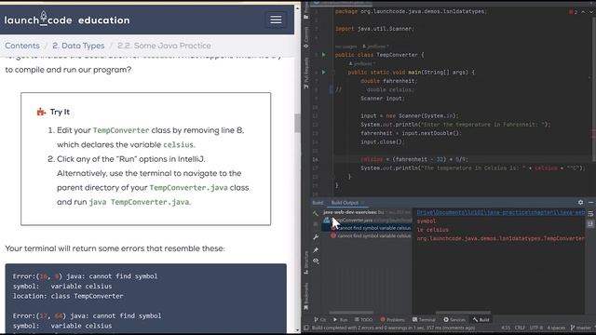Open the master git branch menu
The width and height of the screenshot is (596, 335).
(x=581, y=328)
